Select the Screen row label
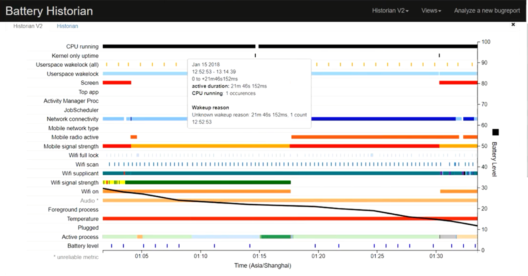Image resolution: width=528 pixels, height=276 pixels. [x=90, y=83]
